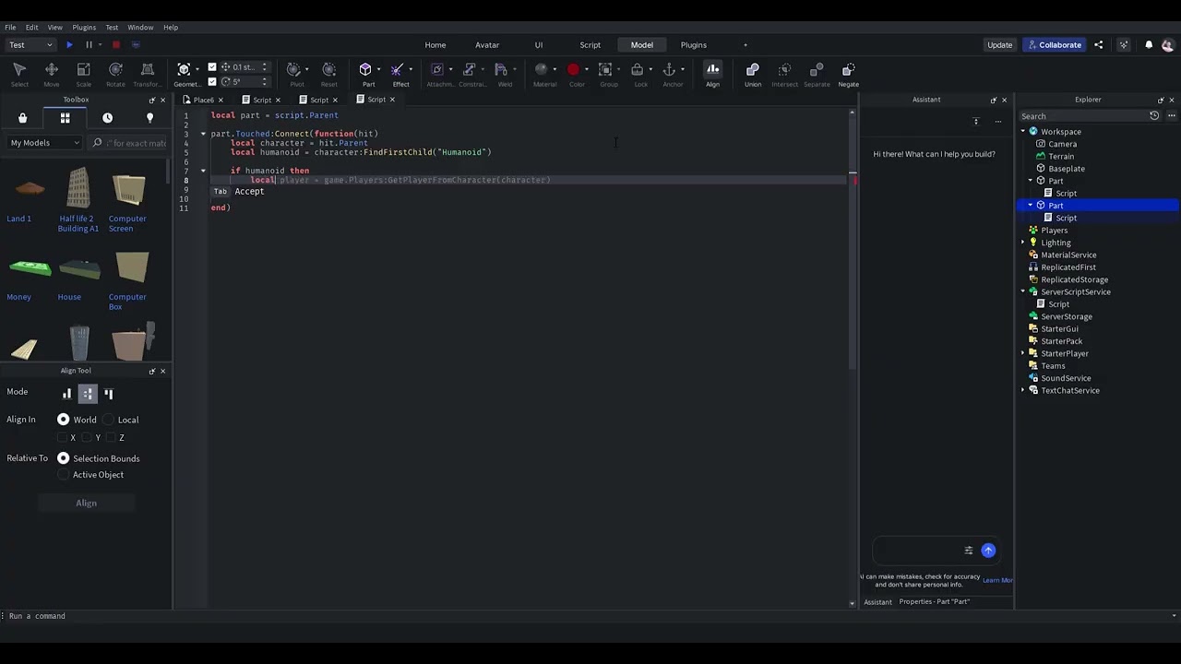The image size is (1181, 664).
Task: Toggle the Align tool in the ribbon
Action: (x=712, y=74)
